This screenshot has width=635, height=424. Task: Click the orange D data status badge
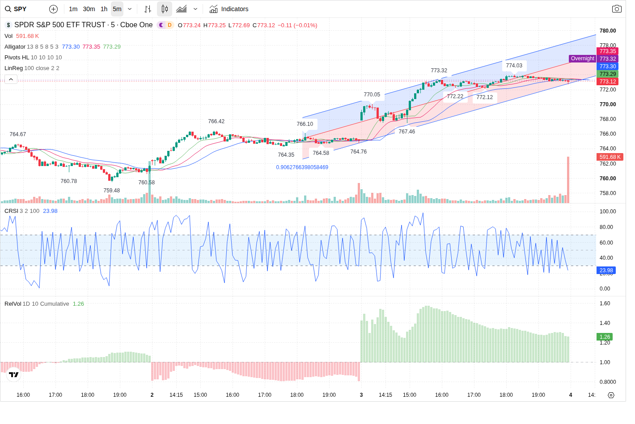[169, 25]
